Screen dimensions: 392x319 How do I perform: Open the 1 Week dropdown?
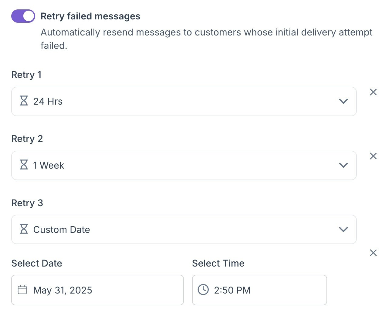coord(184,165)
